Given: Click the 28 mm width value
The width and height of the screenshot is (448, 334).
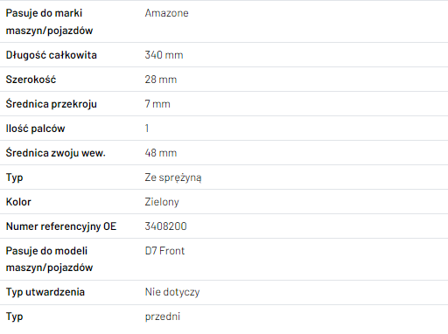Looking at the screenshot, I should click(161, 80).
